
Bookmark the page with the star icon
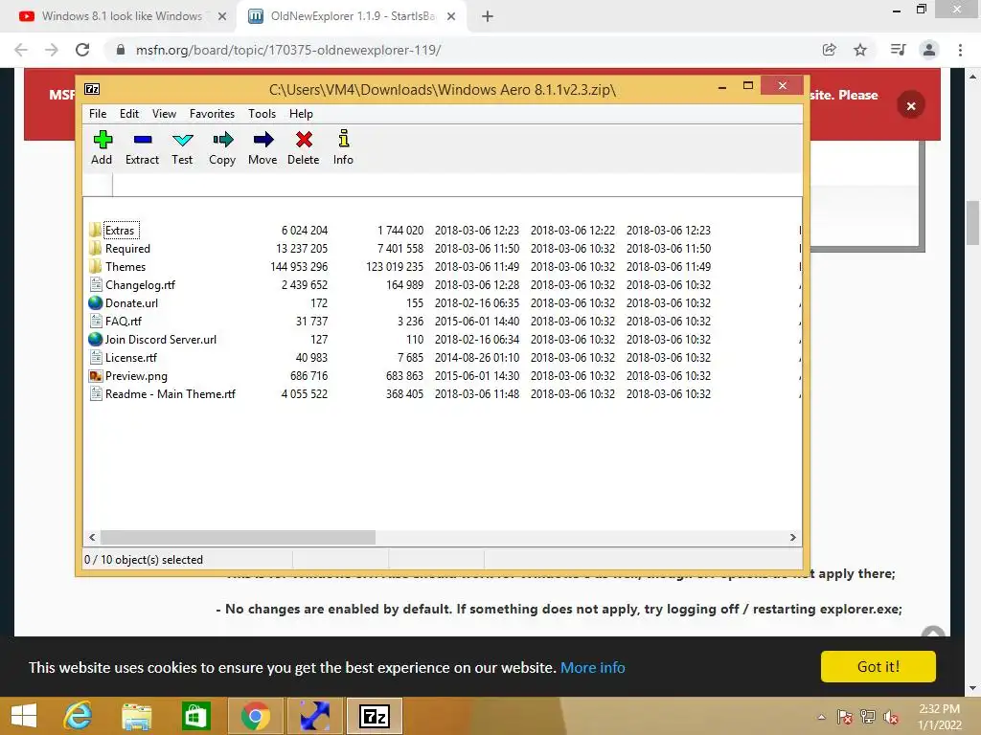860,50
